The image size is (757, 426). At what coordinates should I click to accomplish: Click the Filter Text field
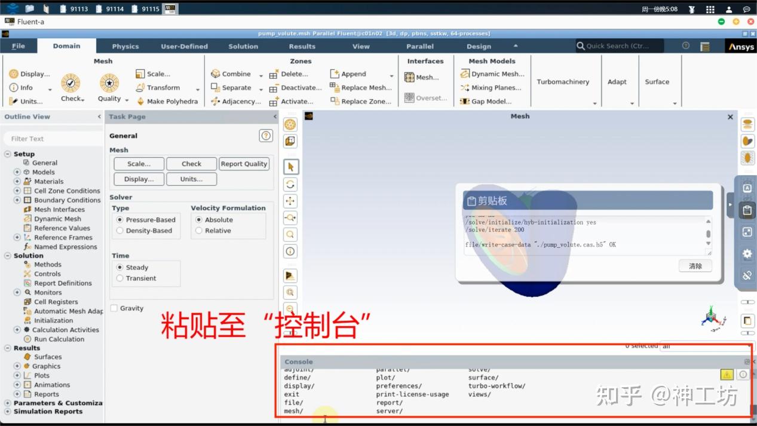point(54,139)
